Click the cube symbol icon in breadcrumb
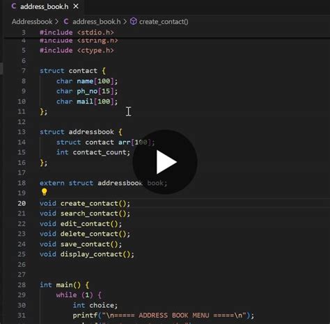Viewport: 330px width, 324px height. 134,22
